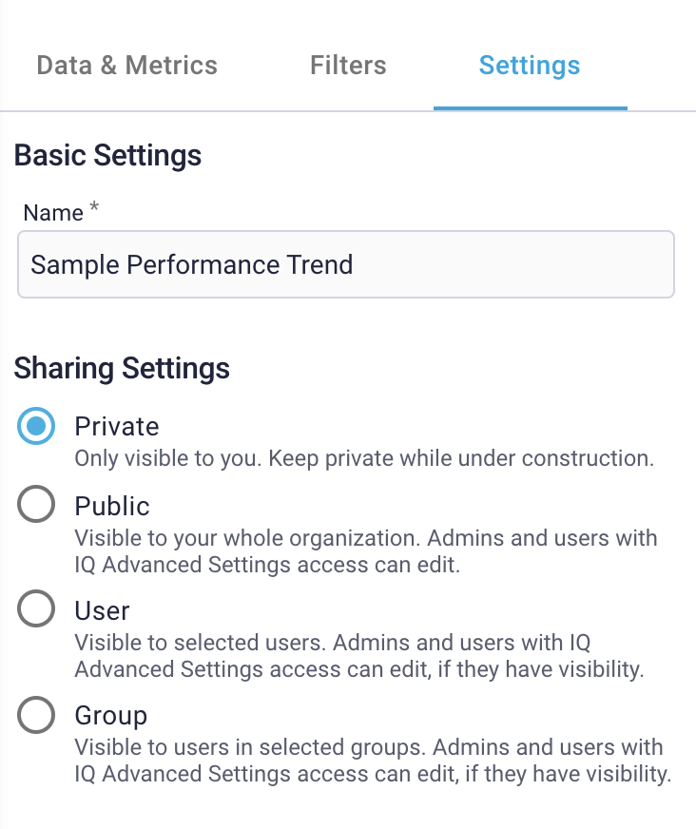This screenshot has height=829, width=696.
Task: Click the Name field label
Action: [53, 213]
